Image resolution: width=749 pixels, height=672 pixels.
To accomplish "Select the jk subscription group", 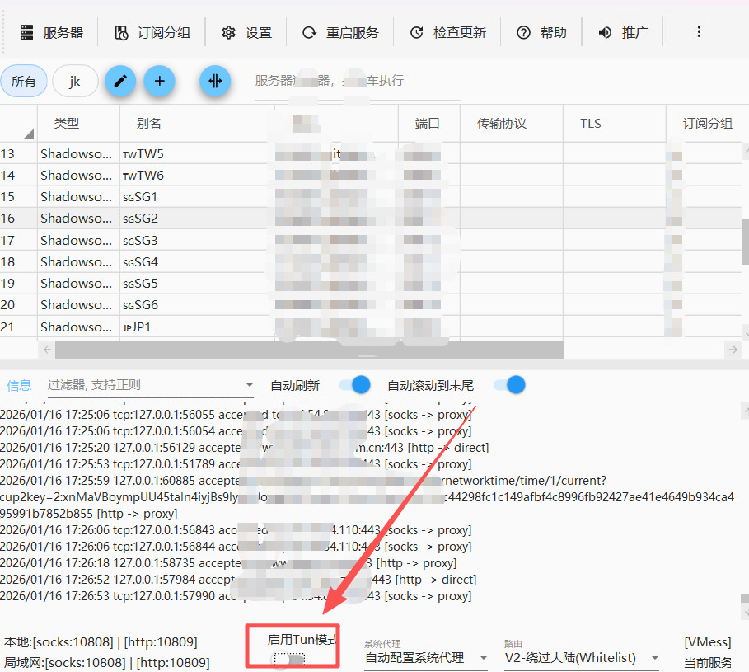I will [75, 81].
